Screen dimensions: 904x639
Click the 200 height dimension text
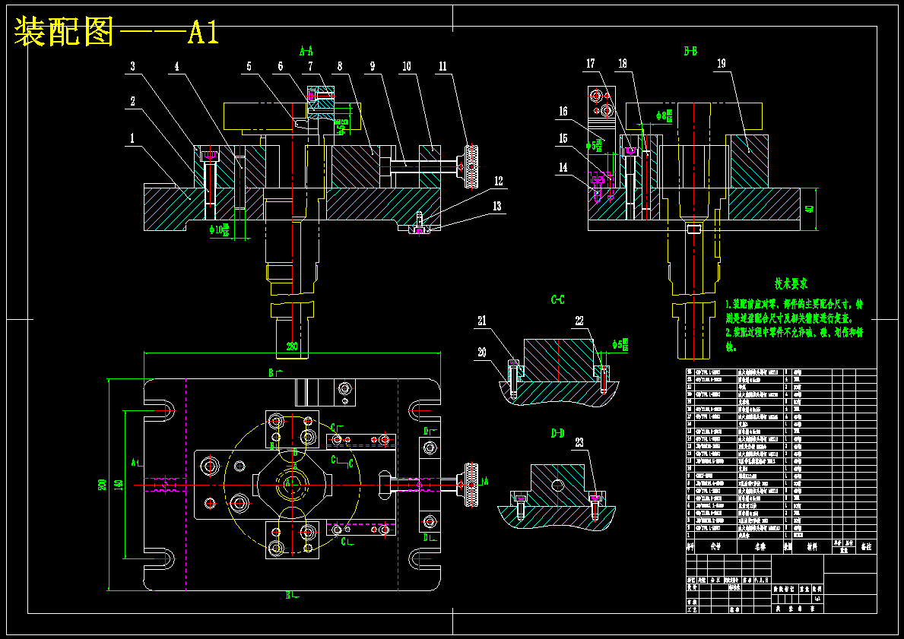tap(102, 484)
